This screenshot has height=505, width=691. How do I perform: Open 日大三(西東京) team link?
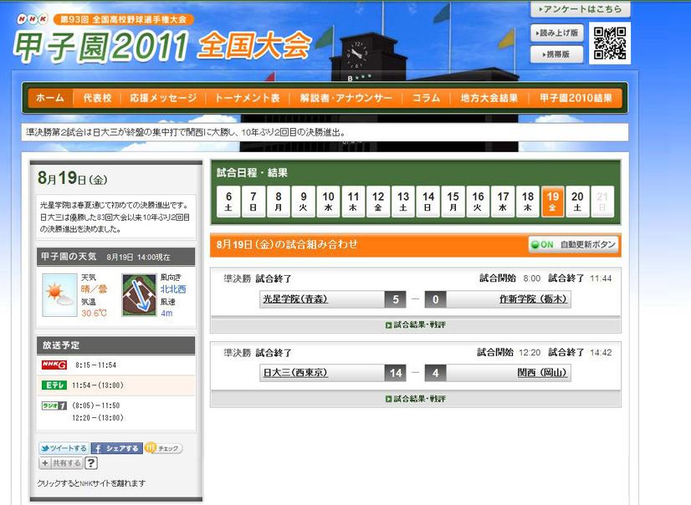(295, 373)
